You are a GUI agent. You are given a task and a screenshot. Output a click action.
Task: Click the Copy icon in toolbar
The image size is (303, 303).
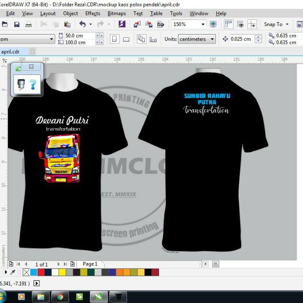(56, 24)
